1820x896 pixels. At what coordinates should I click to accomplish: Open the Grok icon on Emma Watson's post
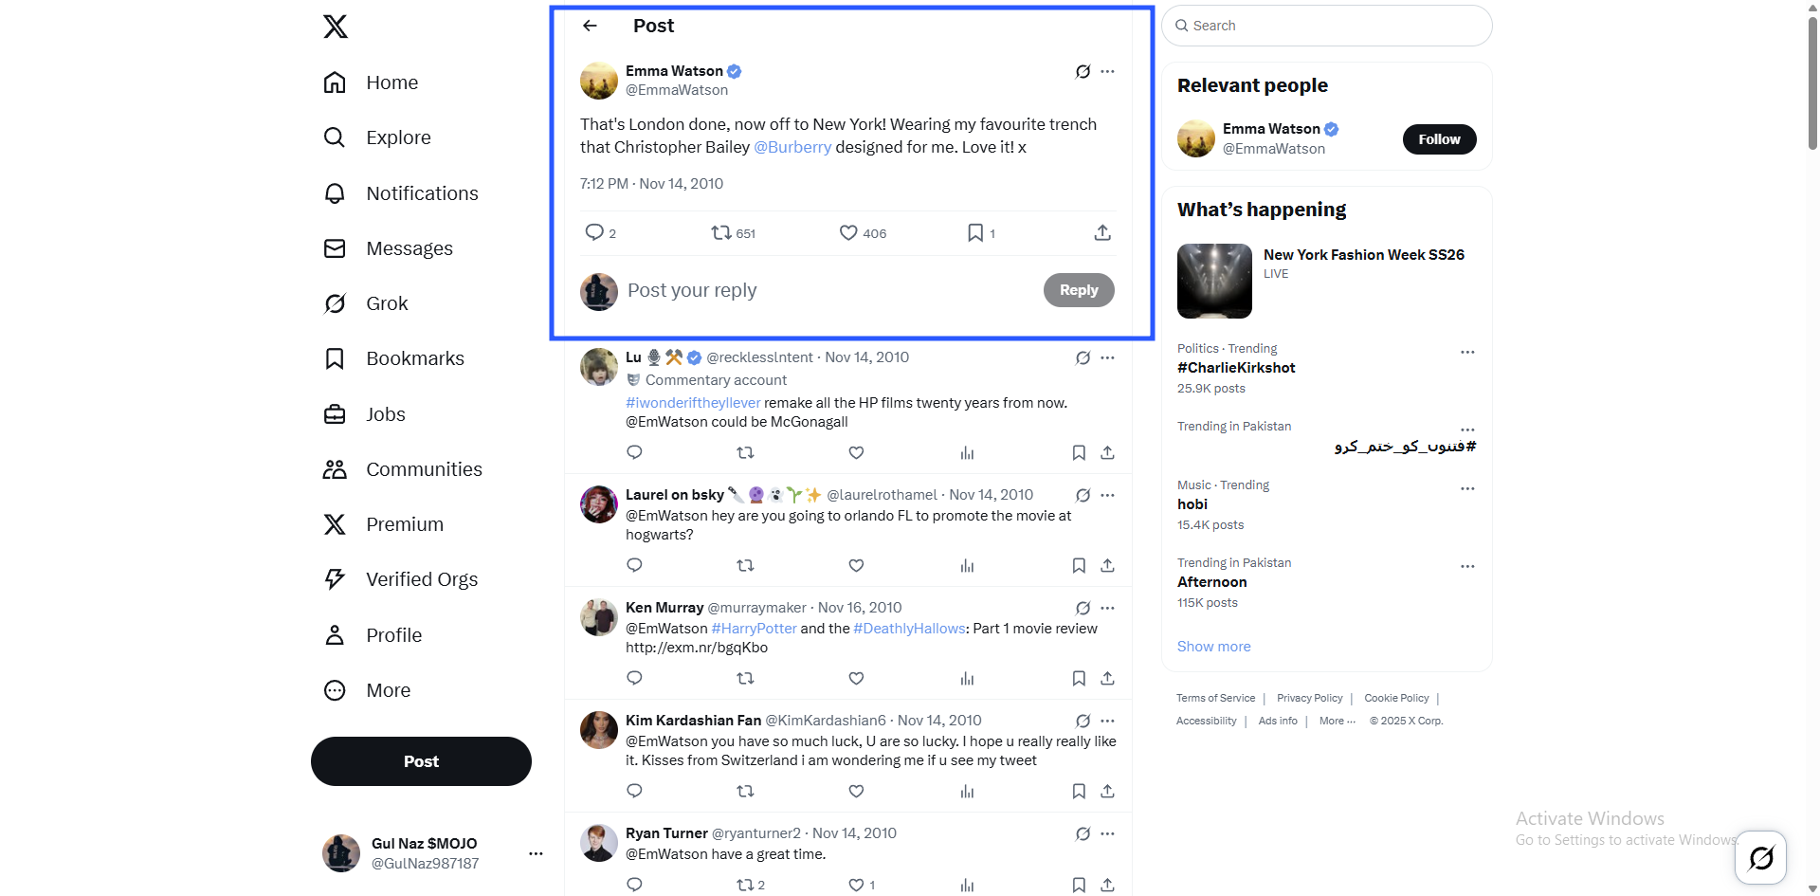[x=1083, y=71]
